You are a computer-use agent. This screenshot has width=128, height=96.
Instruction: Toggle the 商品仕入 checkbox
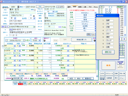tap(44, 40)
